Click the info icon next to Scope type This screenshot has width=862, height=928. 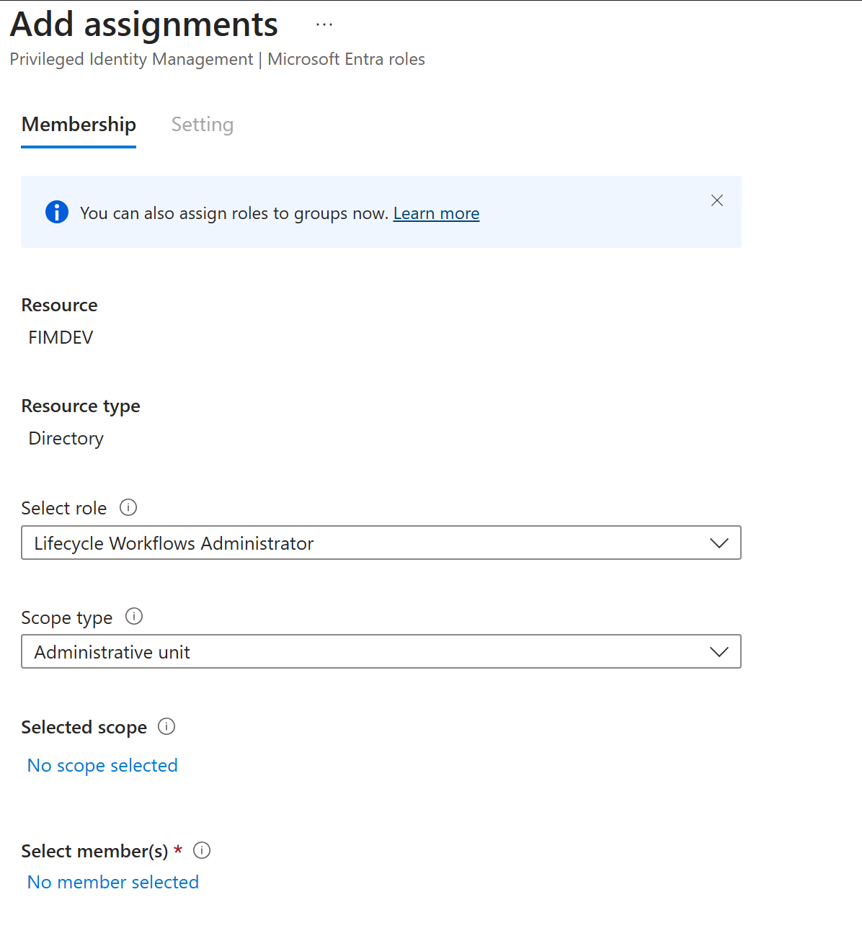pos(134,617)
